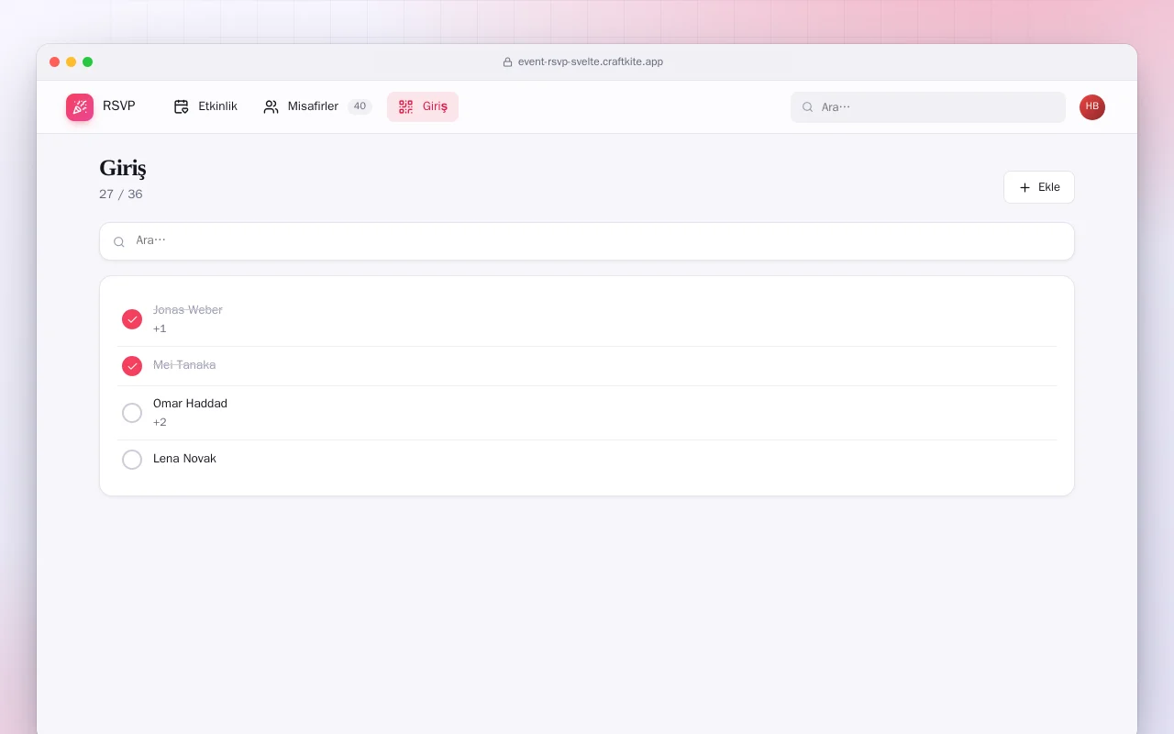Image resolution: width=1174 pixels, height=734 pixels.
Task: Click the magnifier icon in top search bar
Action: coord(808,107)
